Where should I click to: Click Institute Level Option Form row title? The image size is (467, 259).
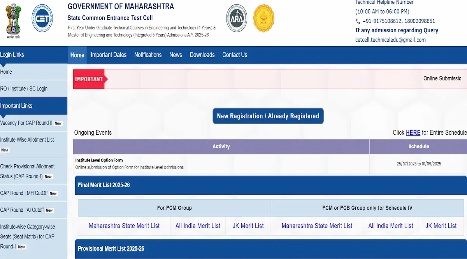point(99,160)
